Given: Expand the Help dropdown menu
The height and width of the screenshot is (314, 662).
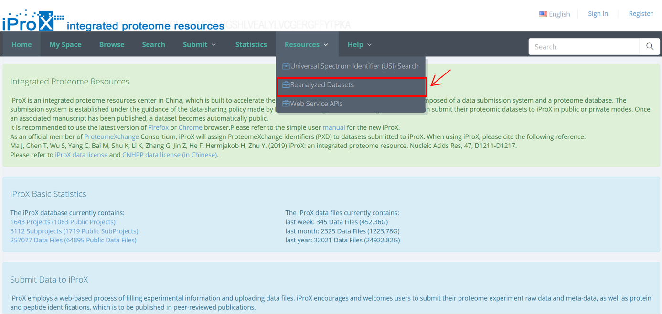Looking at the screenshot, I should point(360,44).
